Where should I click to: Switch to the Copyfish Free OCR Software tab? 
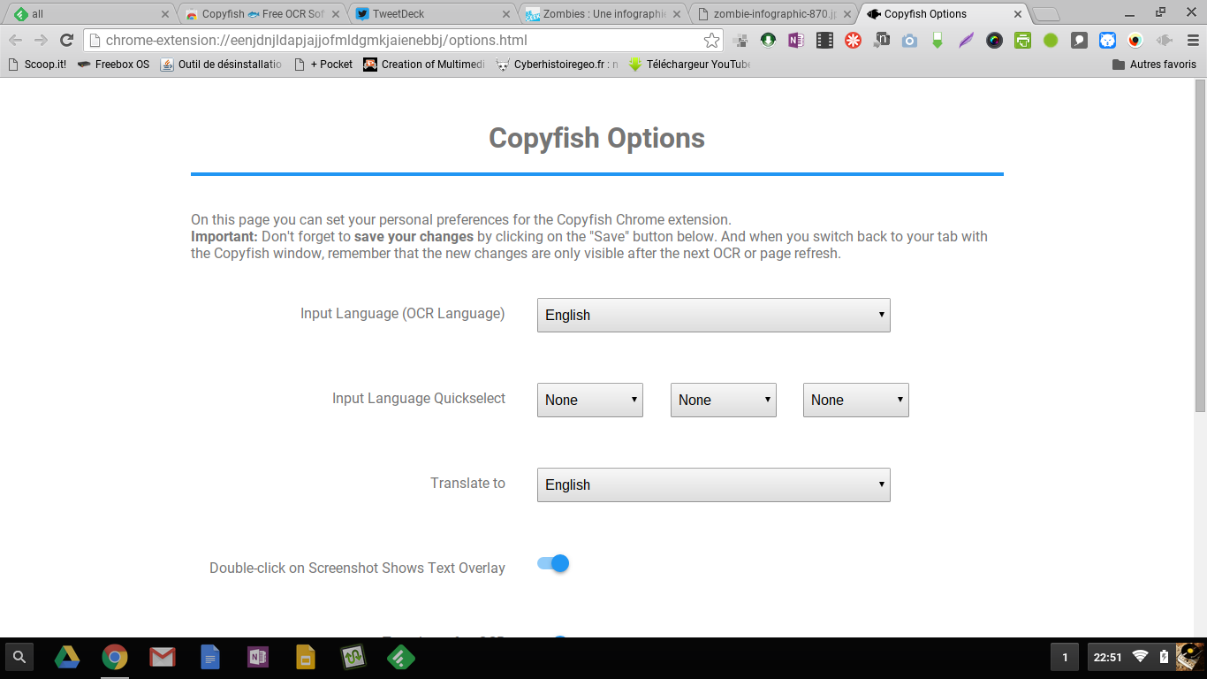click(x=262, y=14)
